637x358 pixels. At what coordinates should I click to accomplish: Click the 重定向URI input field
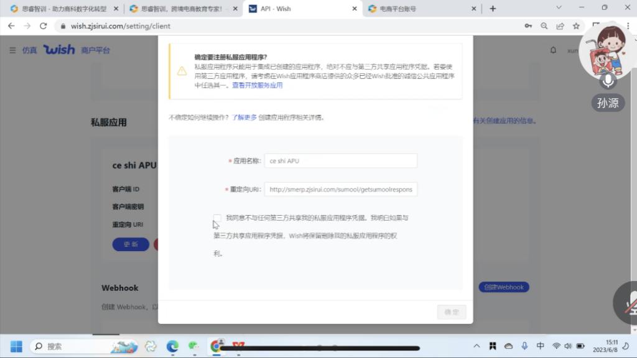point(340,189)
